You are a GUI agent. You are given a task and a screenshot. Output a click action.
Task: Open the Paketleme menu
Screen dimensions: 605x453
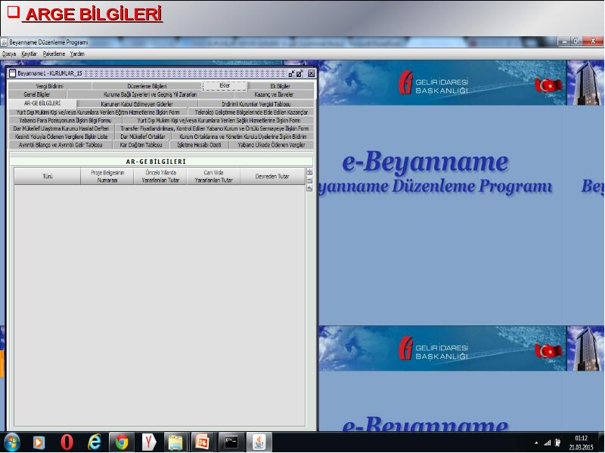point(54,54)
